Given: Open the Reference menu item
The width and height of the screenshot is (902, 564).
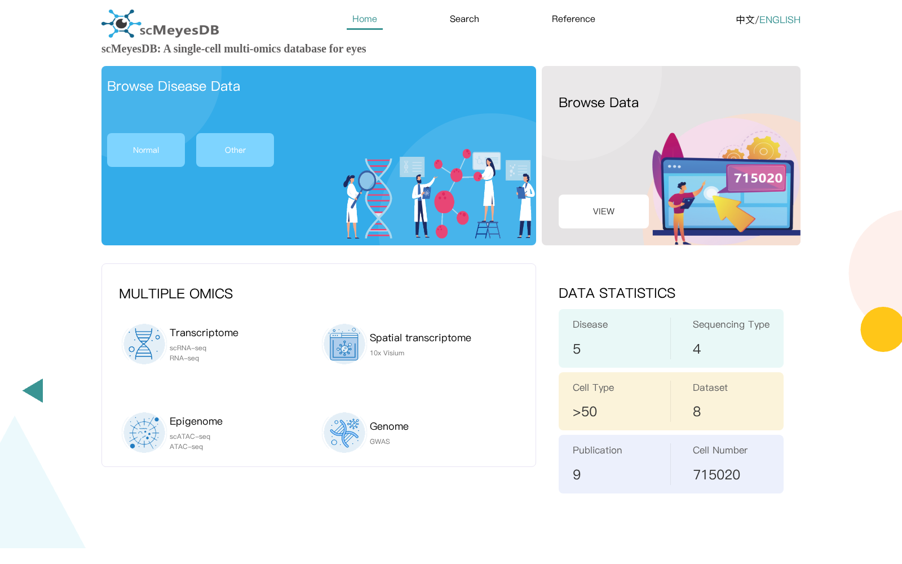Looking at the screenshot, I should [573, 19].
